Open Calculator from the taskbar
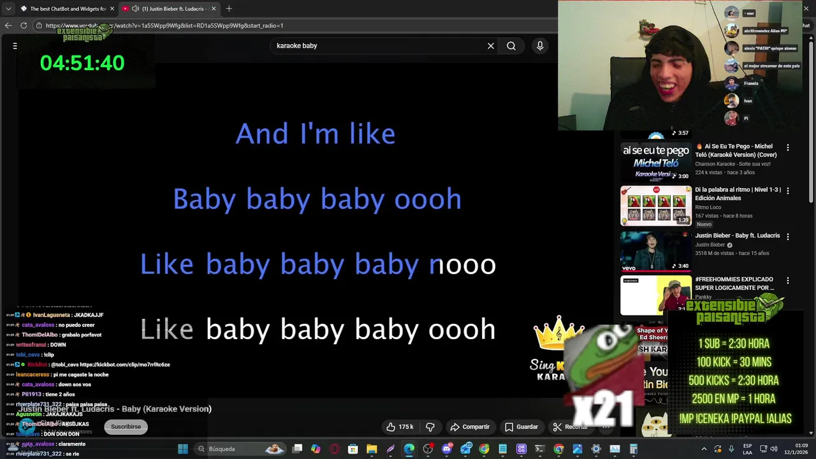 tap(633, 449)
